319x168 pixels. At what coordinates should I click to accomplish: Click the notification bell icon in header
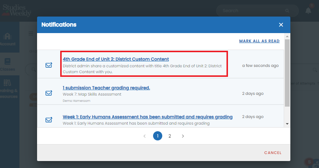pos(308,11)
